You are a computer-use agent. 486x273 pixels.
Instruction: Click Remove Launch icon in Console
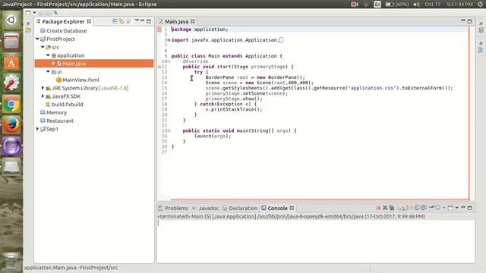(x=385, y=208)
